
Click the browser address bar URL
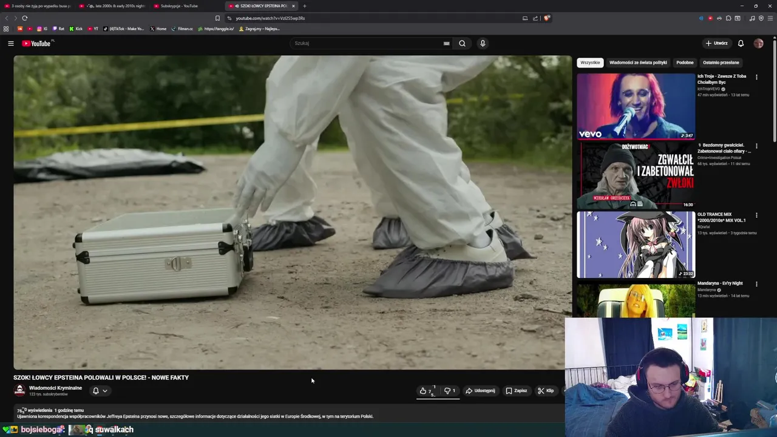pyautogui.click(x=270, y=18)
